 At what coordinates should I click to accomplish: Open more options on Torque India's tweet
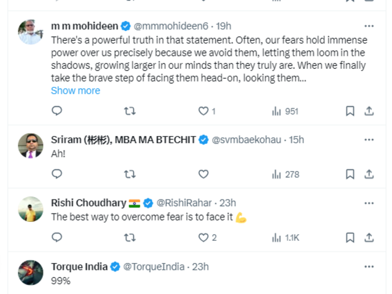coord(369,267)
